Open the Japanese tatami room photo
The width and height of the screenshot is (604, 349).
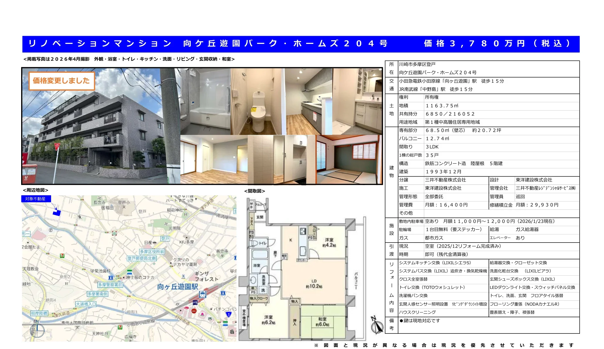[349, 159]
